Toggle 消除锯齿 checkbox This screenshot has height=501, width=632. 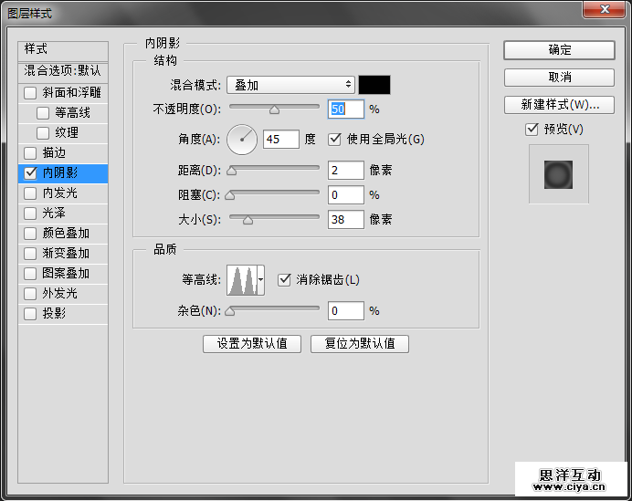[x=284, y=279]
